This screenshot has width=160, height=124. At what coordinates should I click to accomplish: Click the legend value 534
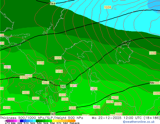(x=39, y=123)
